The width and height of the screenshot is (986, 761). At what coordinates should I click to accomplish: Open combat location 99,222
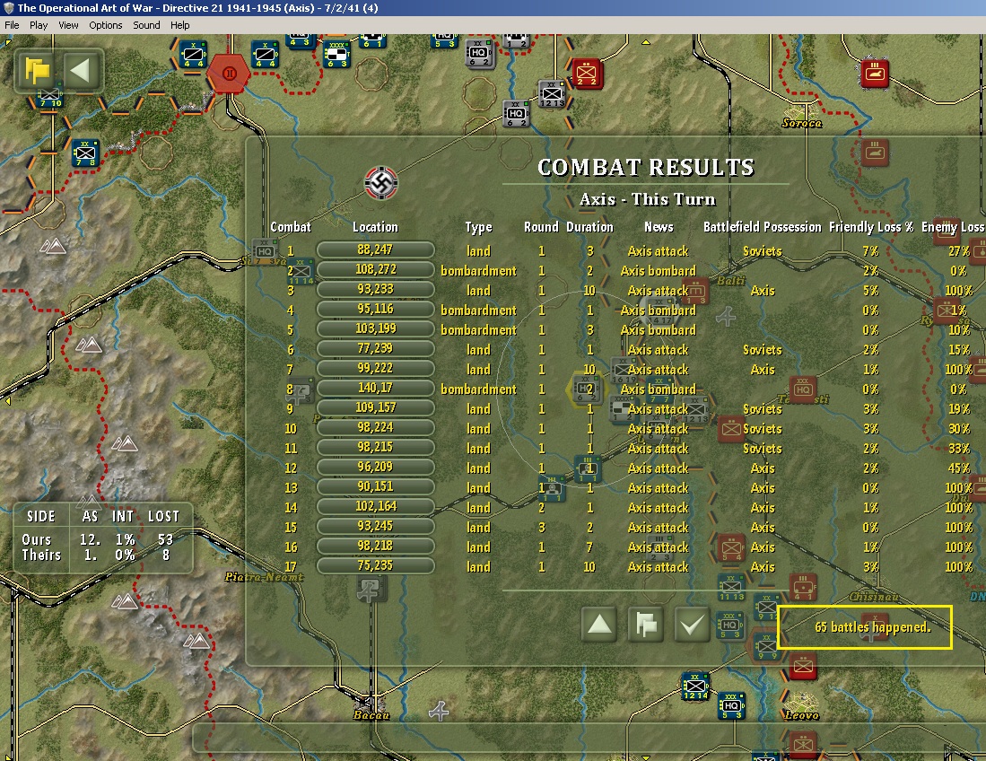[x=375, y=369]
